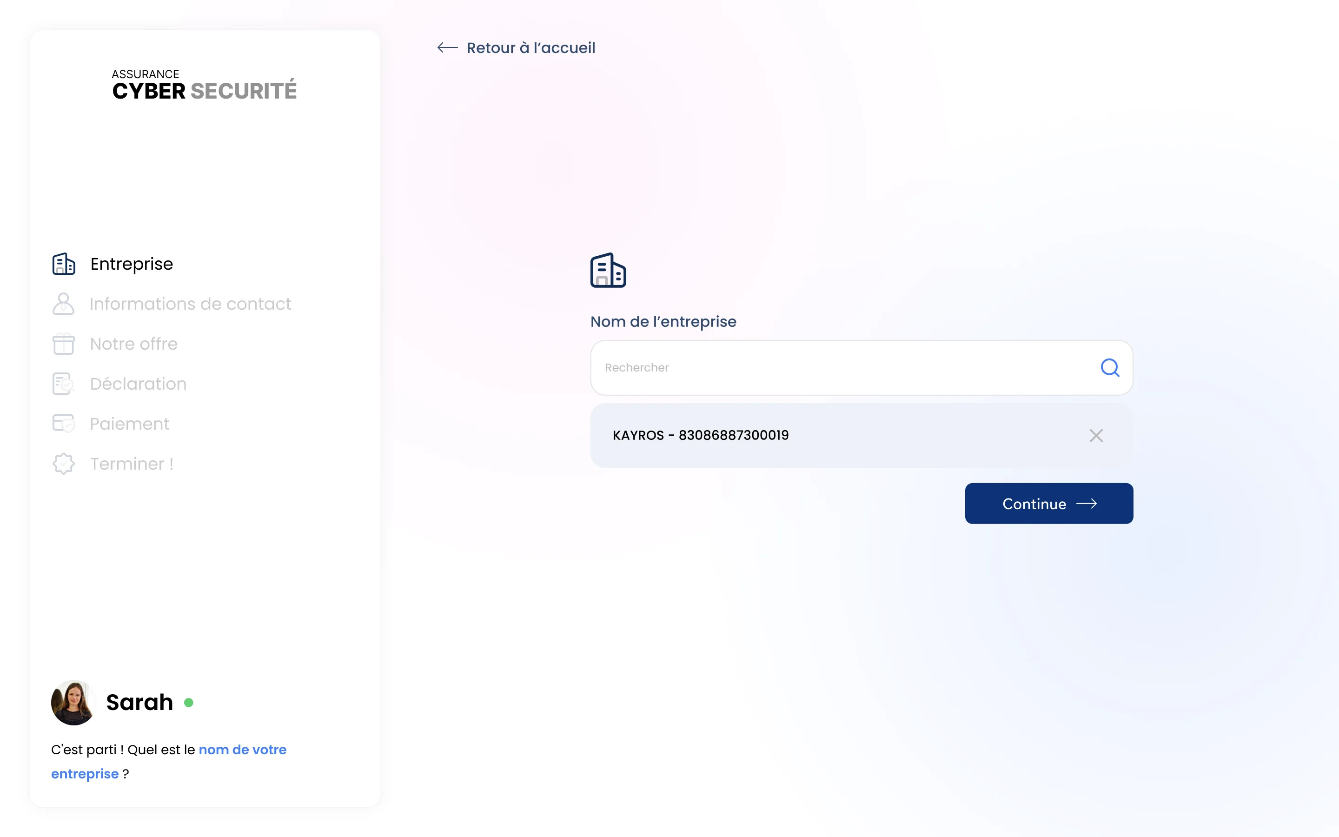Click the Sarah name label

(x=139, y=703)
